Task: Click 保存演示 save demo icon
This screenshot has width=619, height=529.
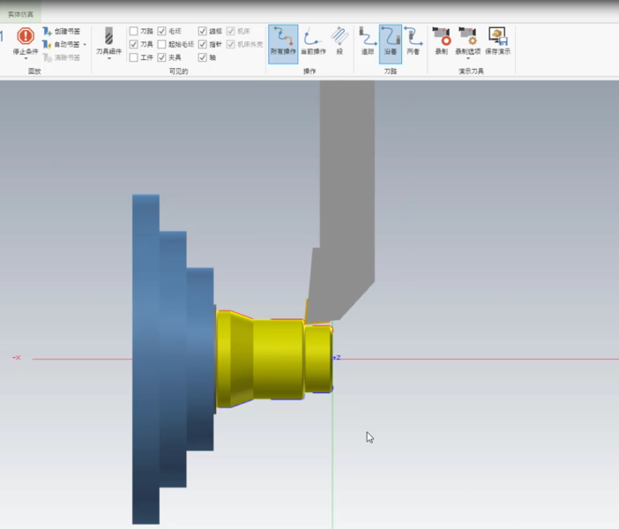Action: tap(497, 41)
